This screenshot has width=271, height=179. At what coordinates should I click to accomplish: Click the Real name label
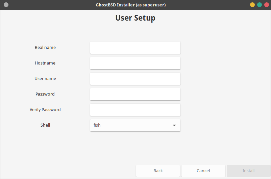[45, 48]
